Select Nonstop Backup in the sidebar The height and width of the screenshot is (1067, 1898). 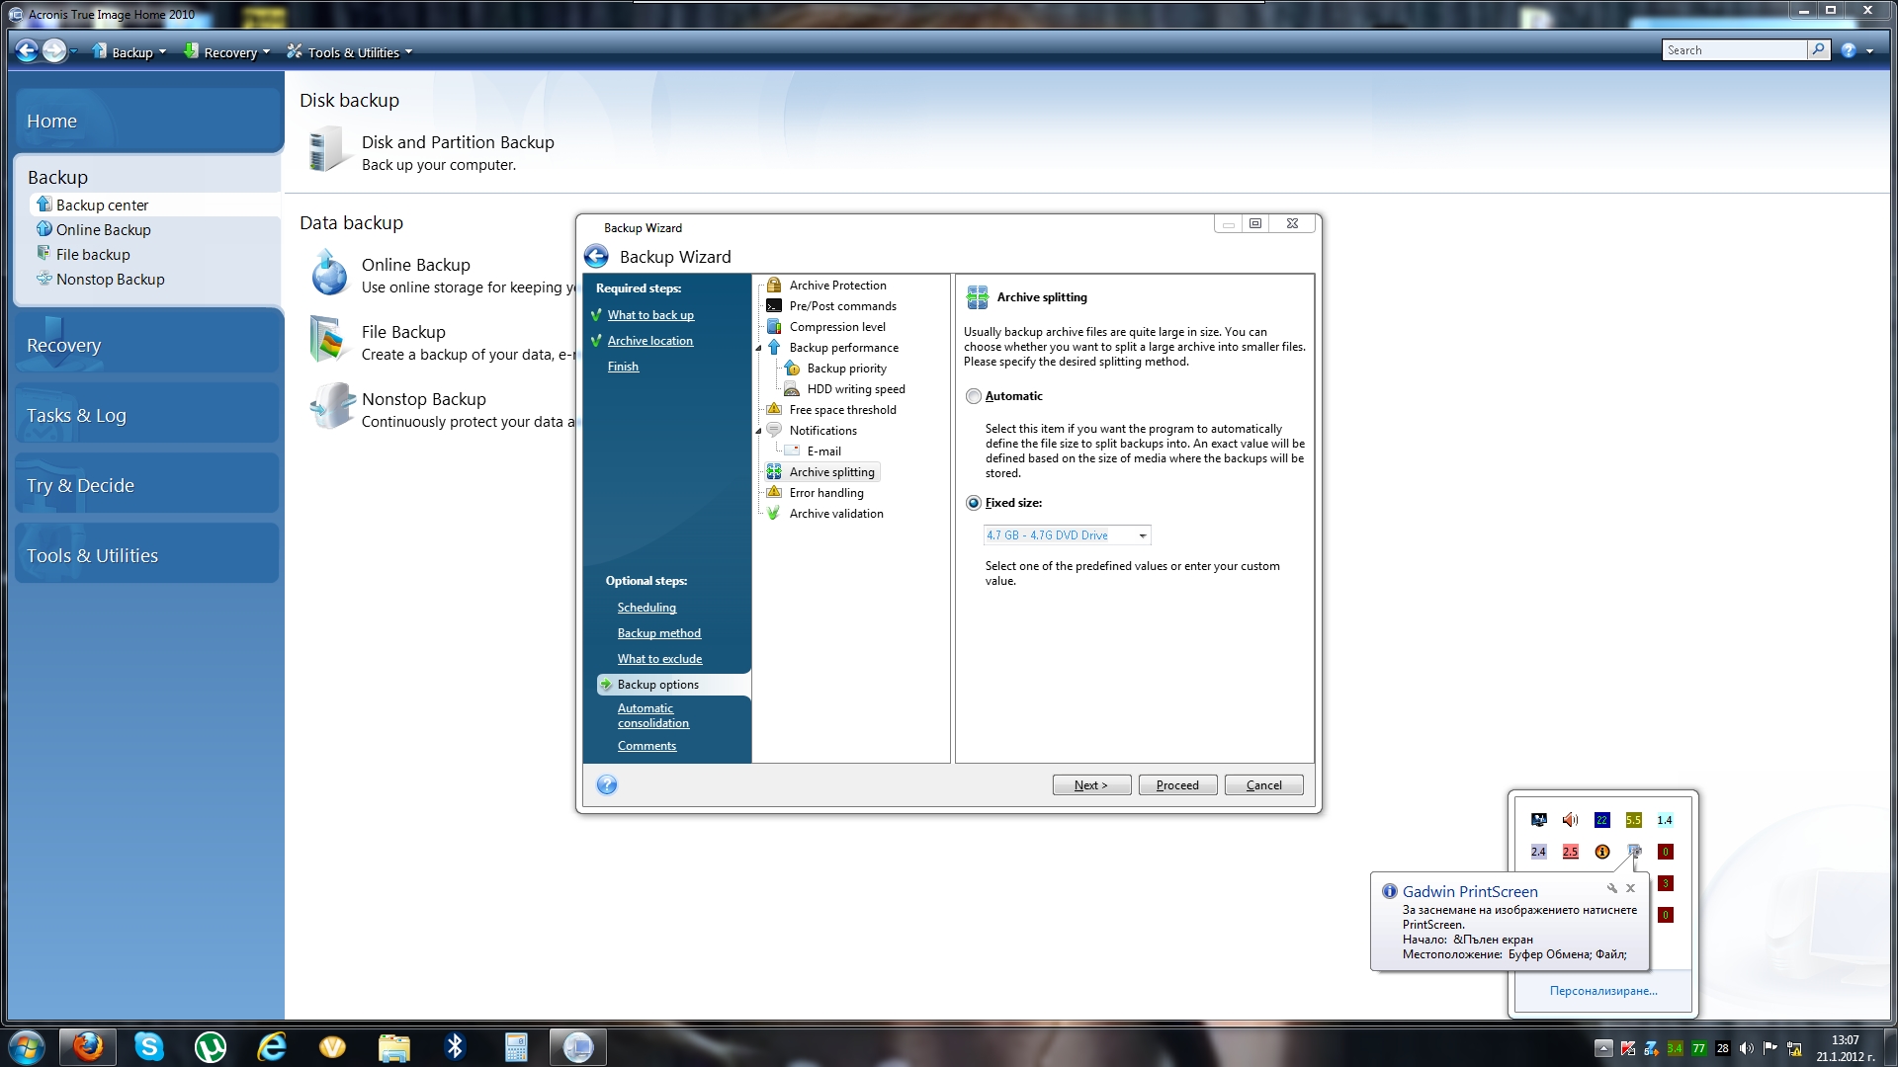tap(110, 280)
